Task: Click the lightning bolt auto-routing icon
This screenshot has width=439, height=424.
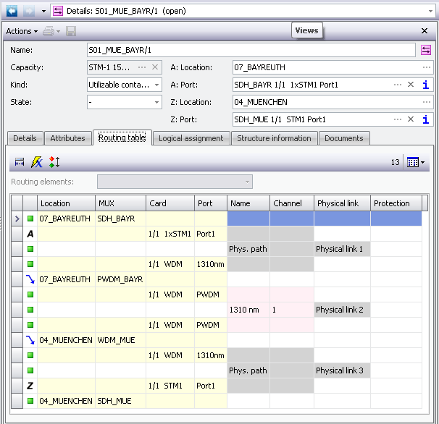Action: tap(37, 162)
